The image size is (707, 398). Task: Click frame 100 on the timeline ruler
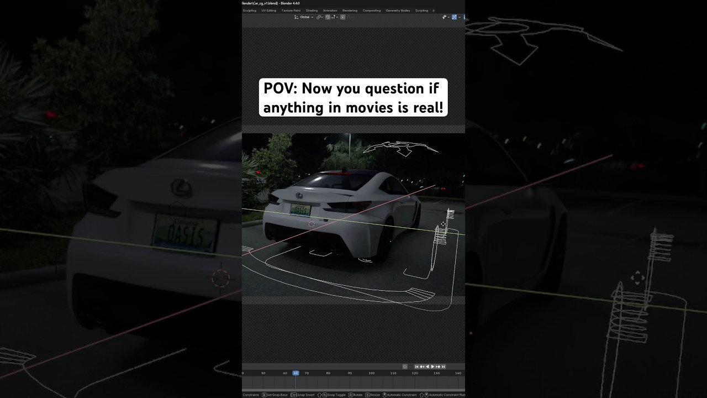(x=372, y=373)
